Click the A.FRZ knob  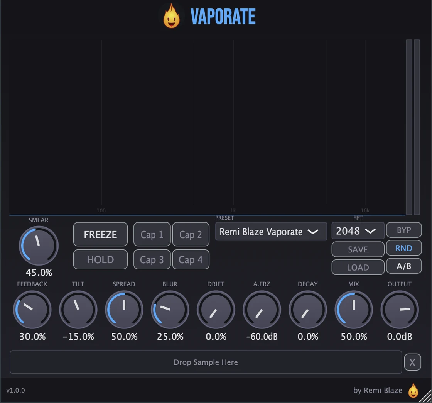(x=262, y=310)
